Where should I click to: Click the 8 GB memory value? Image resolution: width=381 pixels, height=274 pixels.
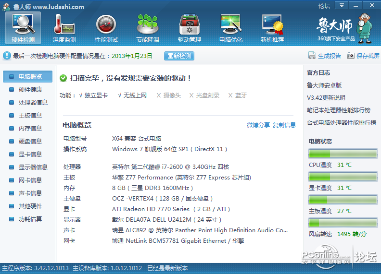(152, 188)
